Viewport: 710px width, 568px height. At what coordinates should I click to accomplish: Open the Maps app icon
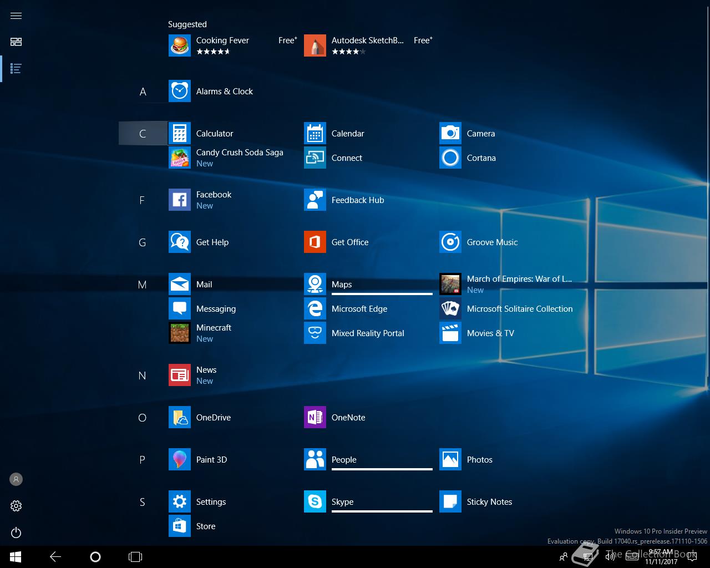click(315, 284)
